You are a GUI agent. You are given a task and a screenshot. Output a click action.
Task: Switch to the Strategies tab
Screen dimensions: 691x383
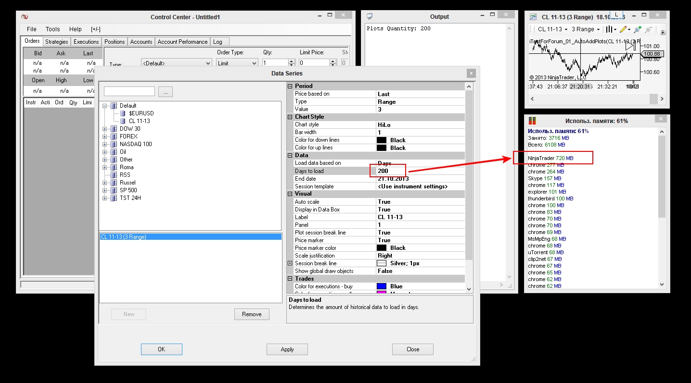(x=57, y=42)
